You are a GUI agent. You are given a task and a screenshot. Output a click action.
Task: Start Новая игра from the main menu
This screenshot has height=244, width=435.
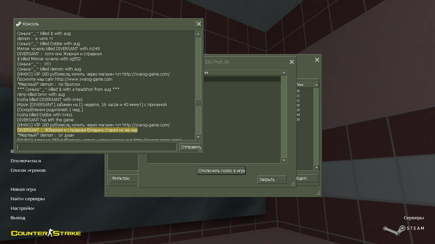coord(23,189)
